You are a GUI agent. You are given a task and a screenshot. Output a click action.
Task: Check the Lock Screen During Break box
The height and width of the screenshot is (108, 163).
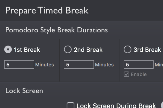70,105
